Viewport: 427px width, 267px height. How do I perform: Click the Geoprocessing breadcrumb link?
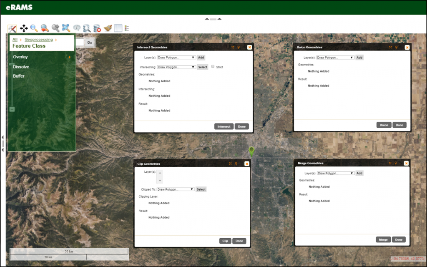click(38, 40)
